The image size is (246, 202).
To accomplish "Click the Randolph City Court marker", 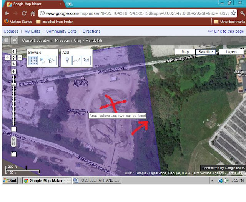I will [83, 78].
